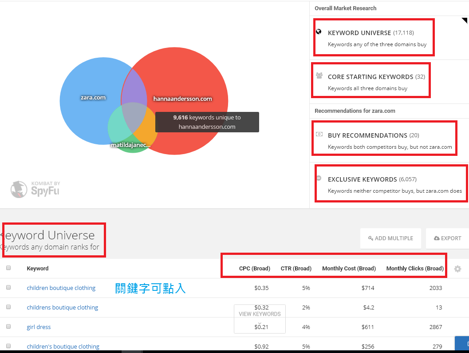Click the $256 monthly cost value

point(367,346)
